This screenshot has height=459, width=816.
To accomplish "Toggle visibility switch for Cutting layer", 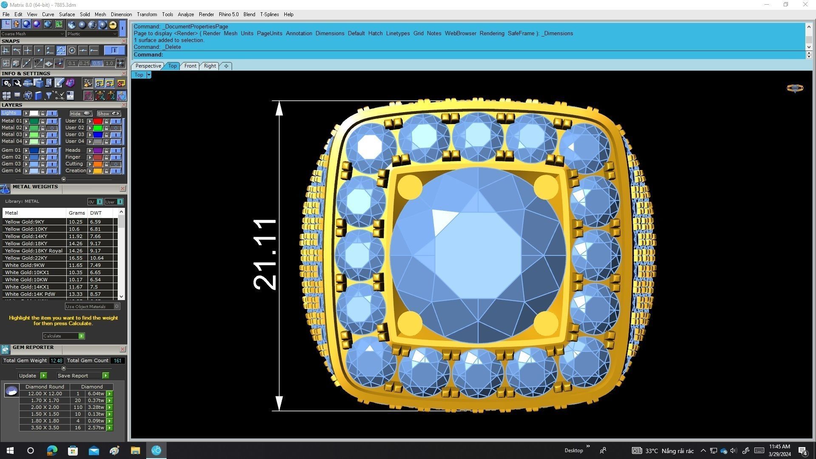I will pos(116,164).
